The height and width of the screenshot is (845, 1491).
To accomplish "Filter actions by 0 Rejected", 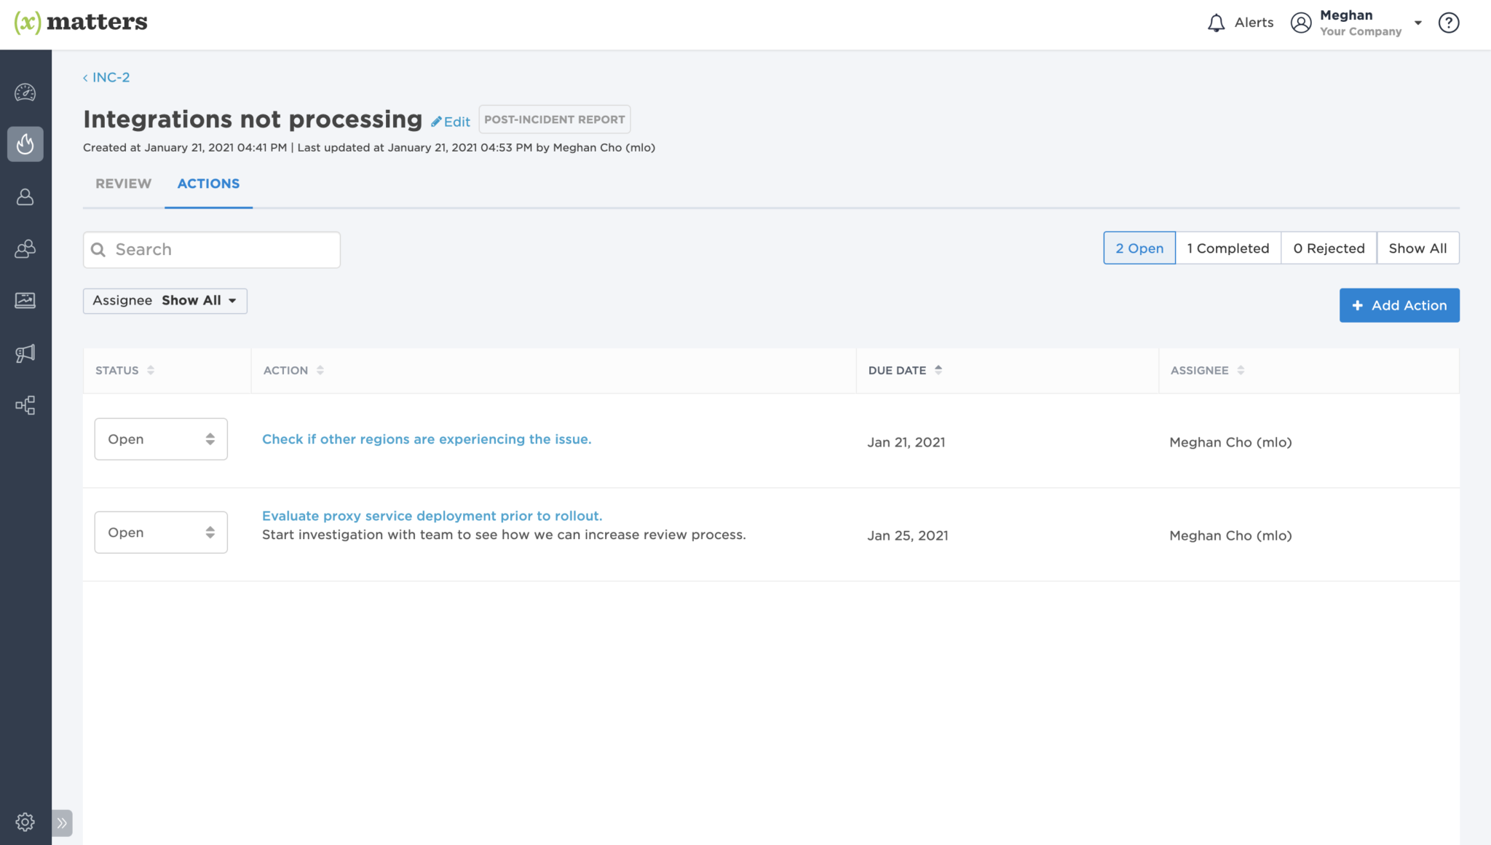I will [x=1328, y=248].
